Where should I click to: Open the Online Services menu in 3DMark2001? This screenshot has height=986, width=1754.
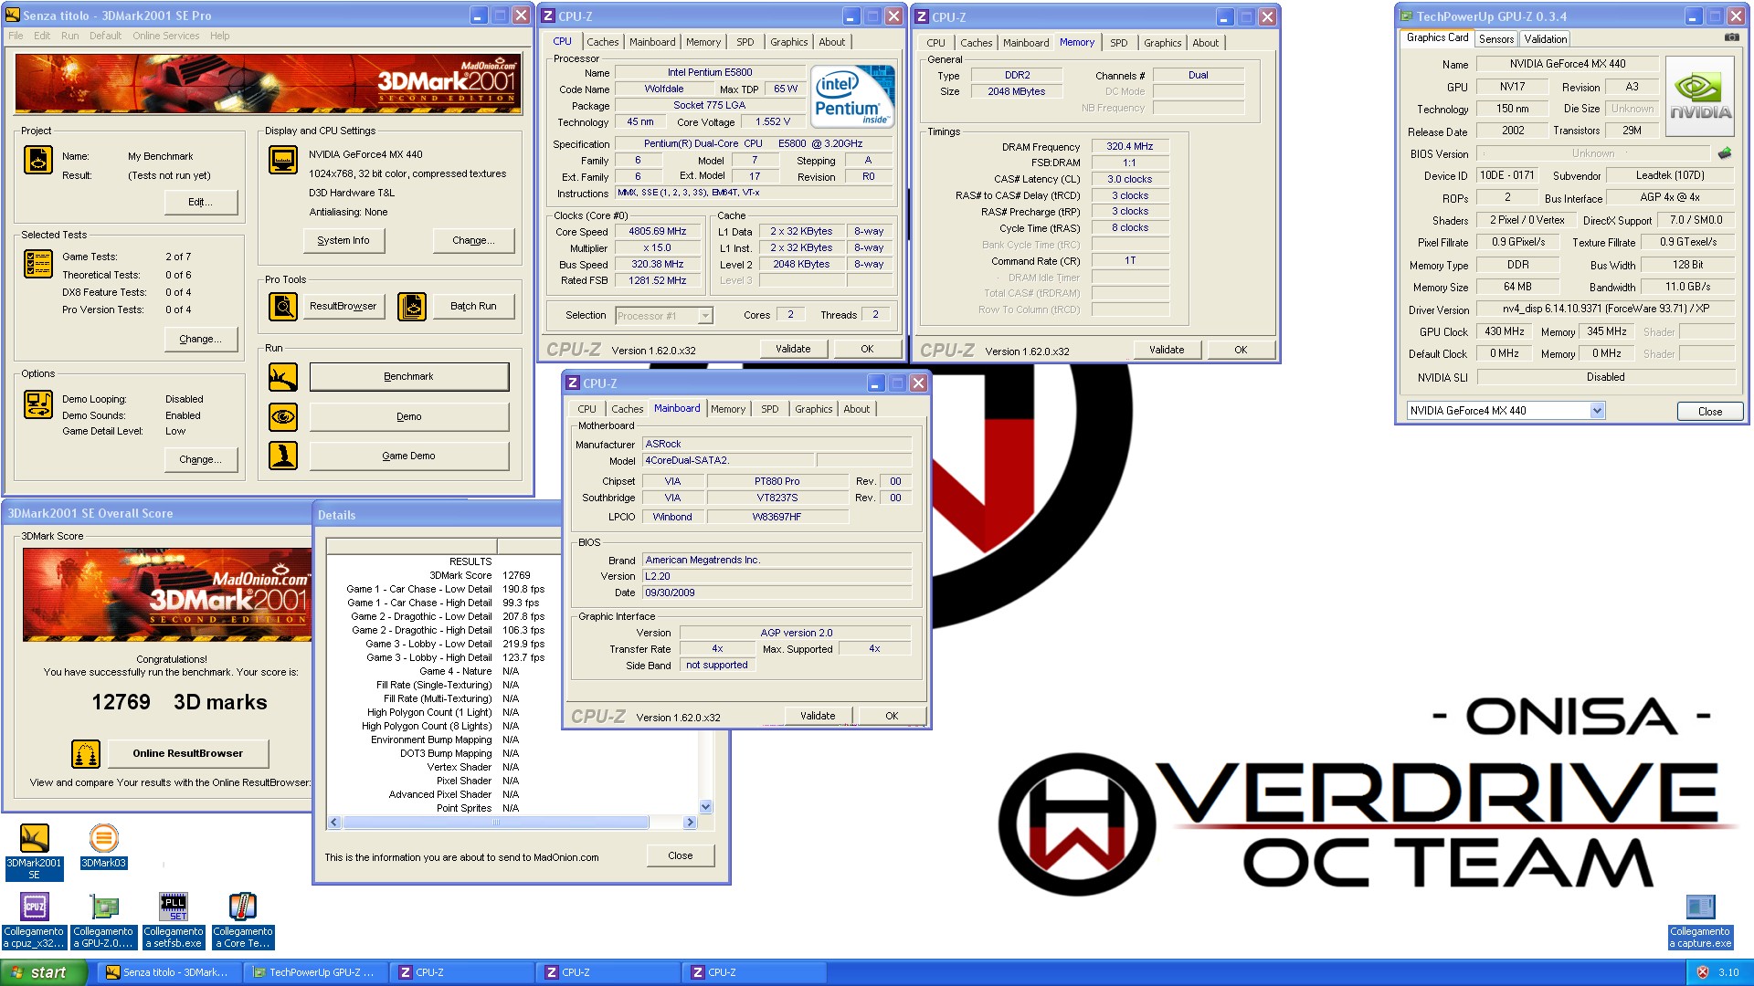(x=165, y=36)
